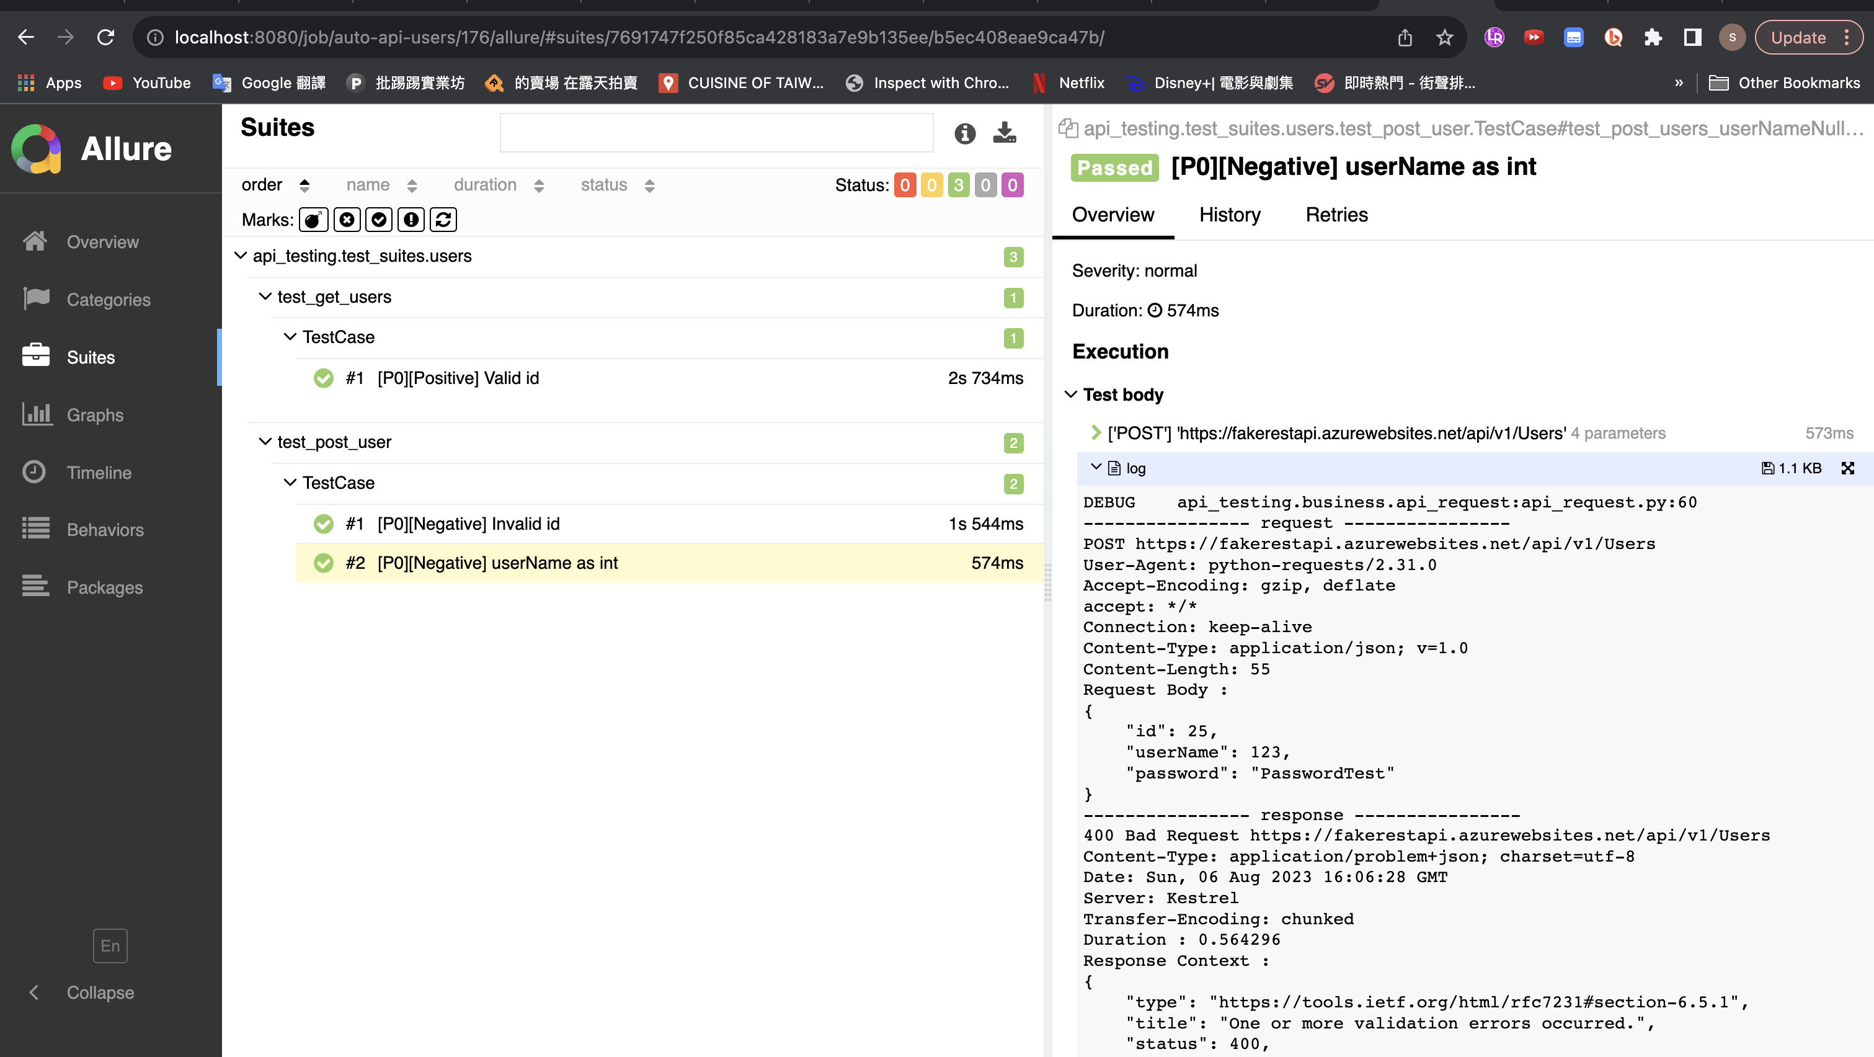
Task: Bookmark this page with the star icon
Action: click(1445, 38)
